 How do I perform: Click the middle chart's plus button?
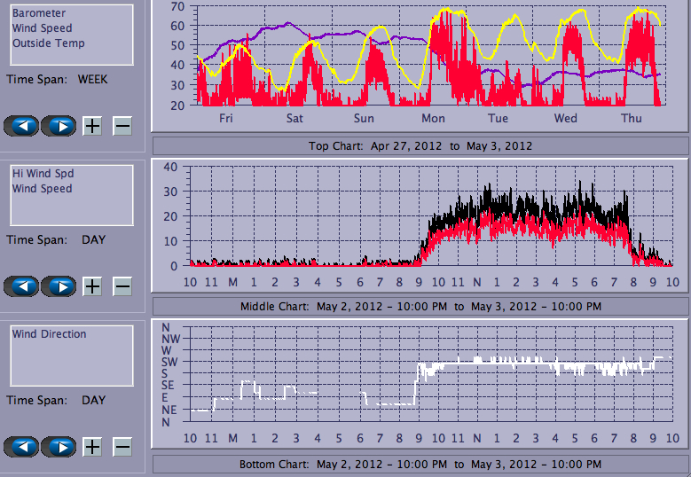(92, 286)
